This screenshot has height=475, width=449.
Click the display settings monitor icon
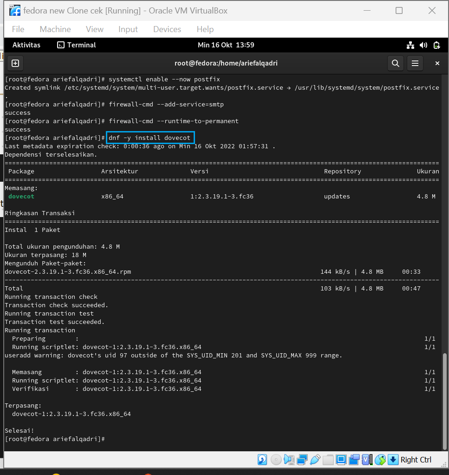[341, 460]
